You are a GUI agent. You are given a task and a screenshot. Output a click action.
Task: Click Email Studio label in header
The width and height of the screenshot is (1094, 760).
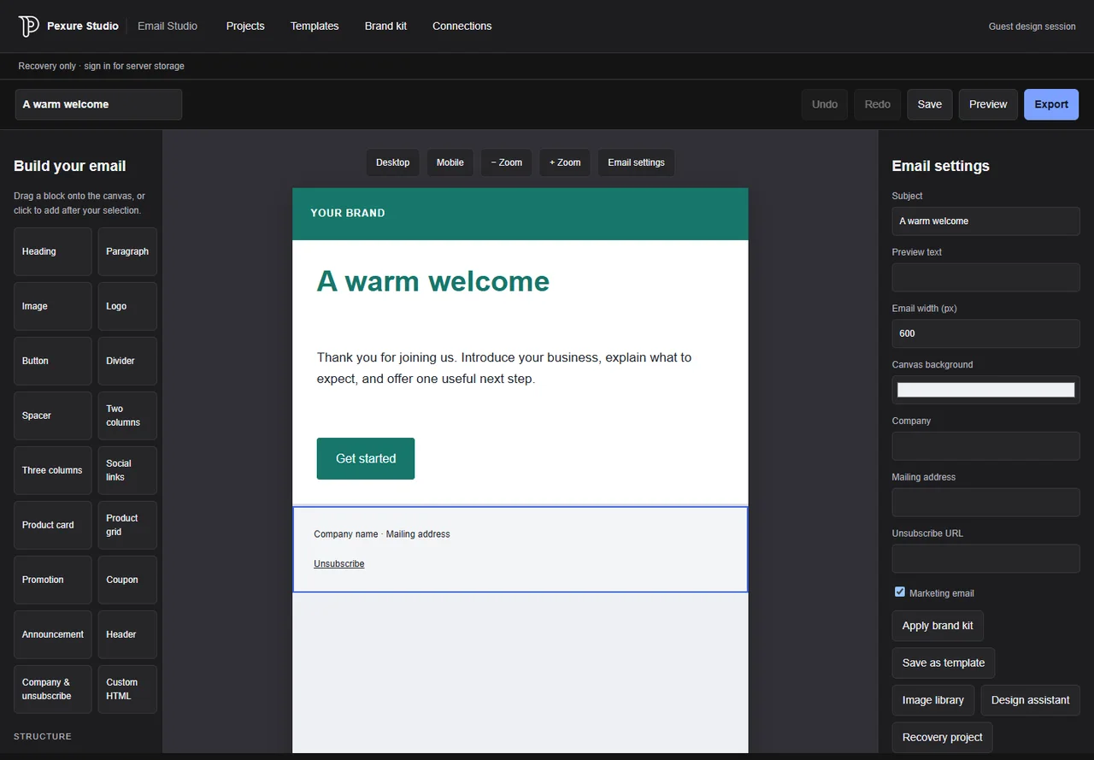coord(168,27)
